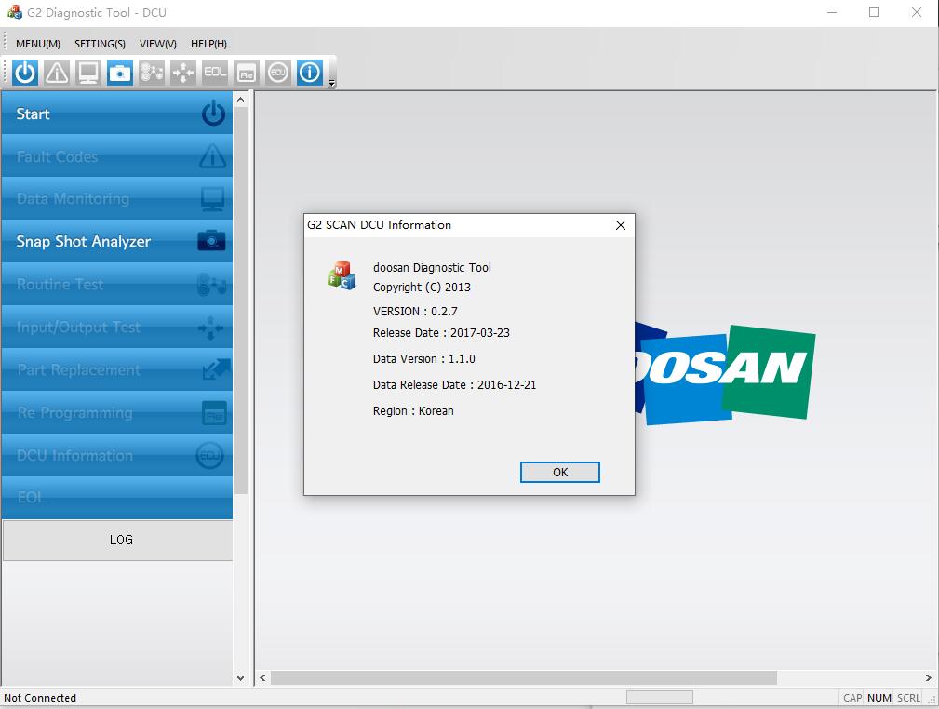The height and width of the screenshot is (709, 939).
Task: Click the camera icon on Snap Shot Analyzer row
Action: point(211,241)
